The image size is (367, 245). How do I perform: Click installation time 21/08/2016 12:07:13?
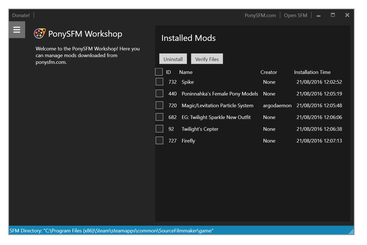[x=319, y=141]
